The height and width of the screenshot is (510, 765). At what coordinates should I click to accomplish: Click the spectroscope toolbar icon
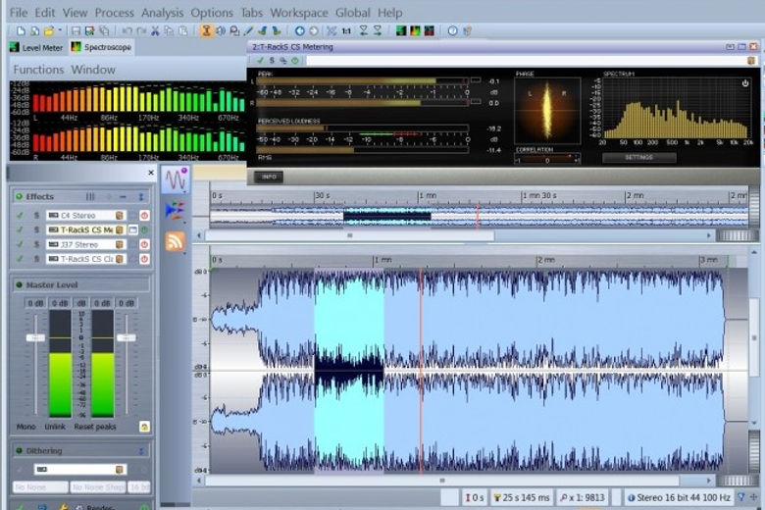[415, 30]
